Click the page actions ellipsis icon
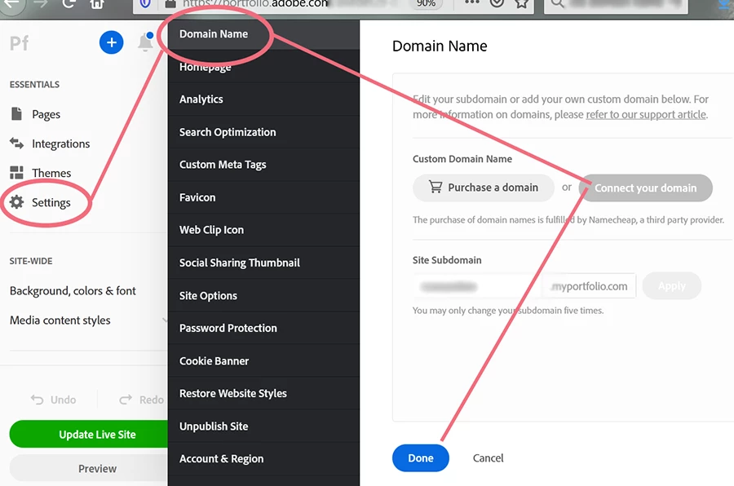Viewport: 734px width, 486px height. pos(471,2)
